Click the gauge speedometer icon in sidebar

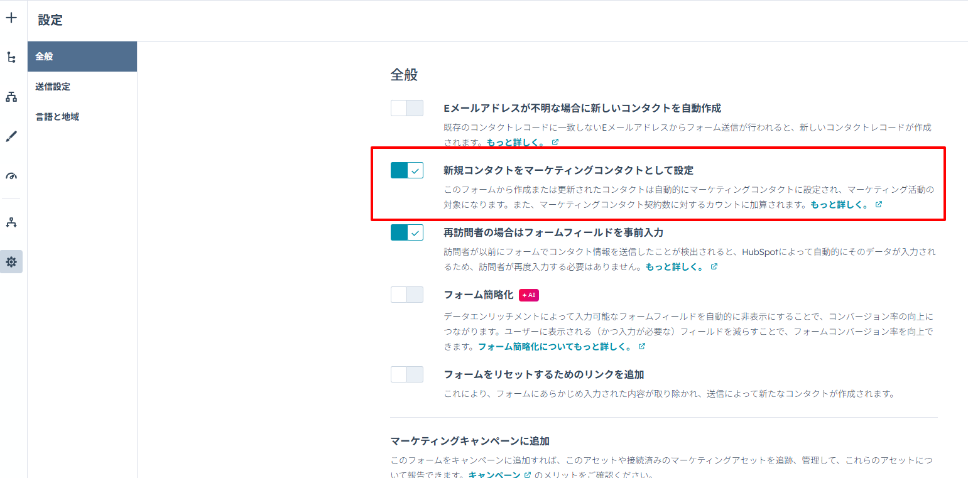coord(11,176)
